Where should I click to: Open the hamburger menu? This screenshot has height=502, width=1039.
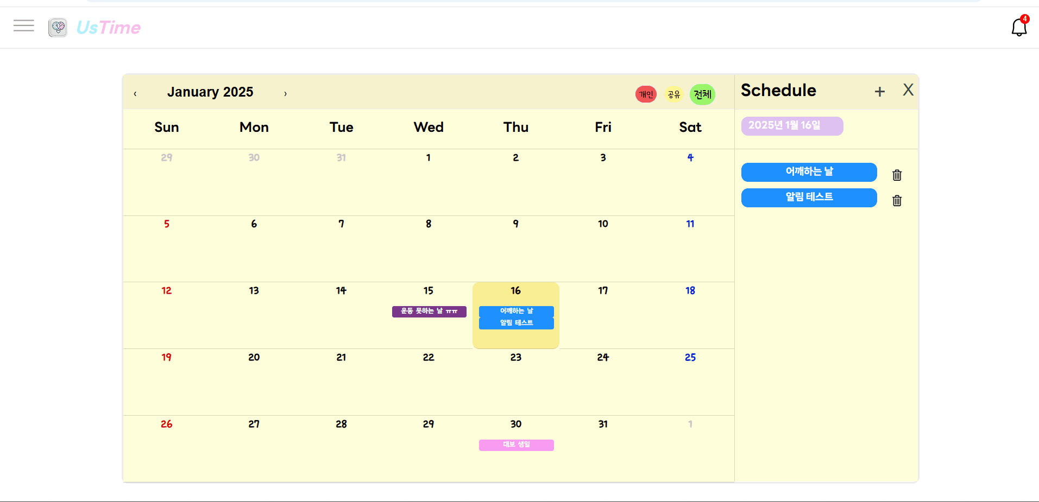coord(24,26)
